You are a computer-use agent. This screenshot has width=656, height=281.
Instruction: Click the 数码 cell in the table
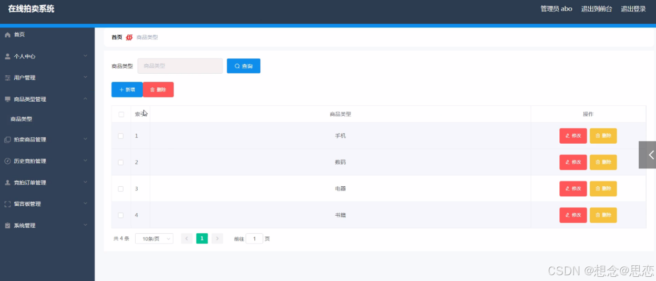click(341, 162)
